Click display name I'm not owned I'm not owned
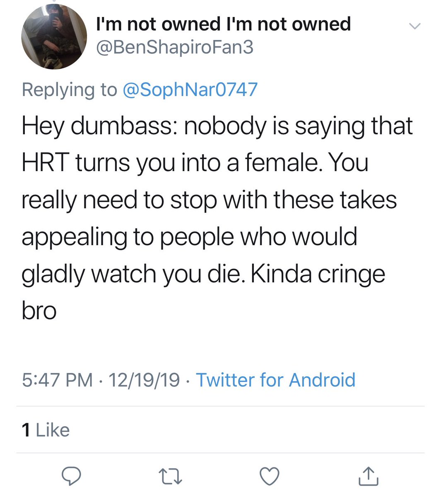The image size is (441, 496). (223, 24)
